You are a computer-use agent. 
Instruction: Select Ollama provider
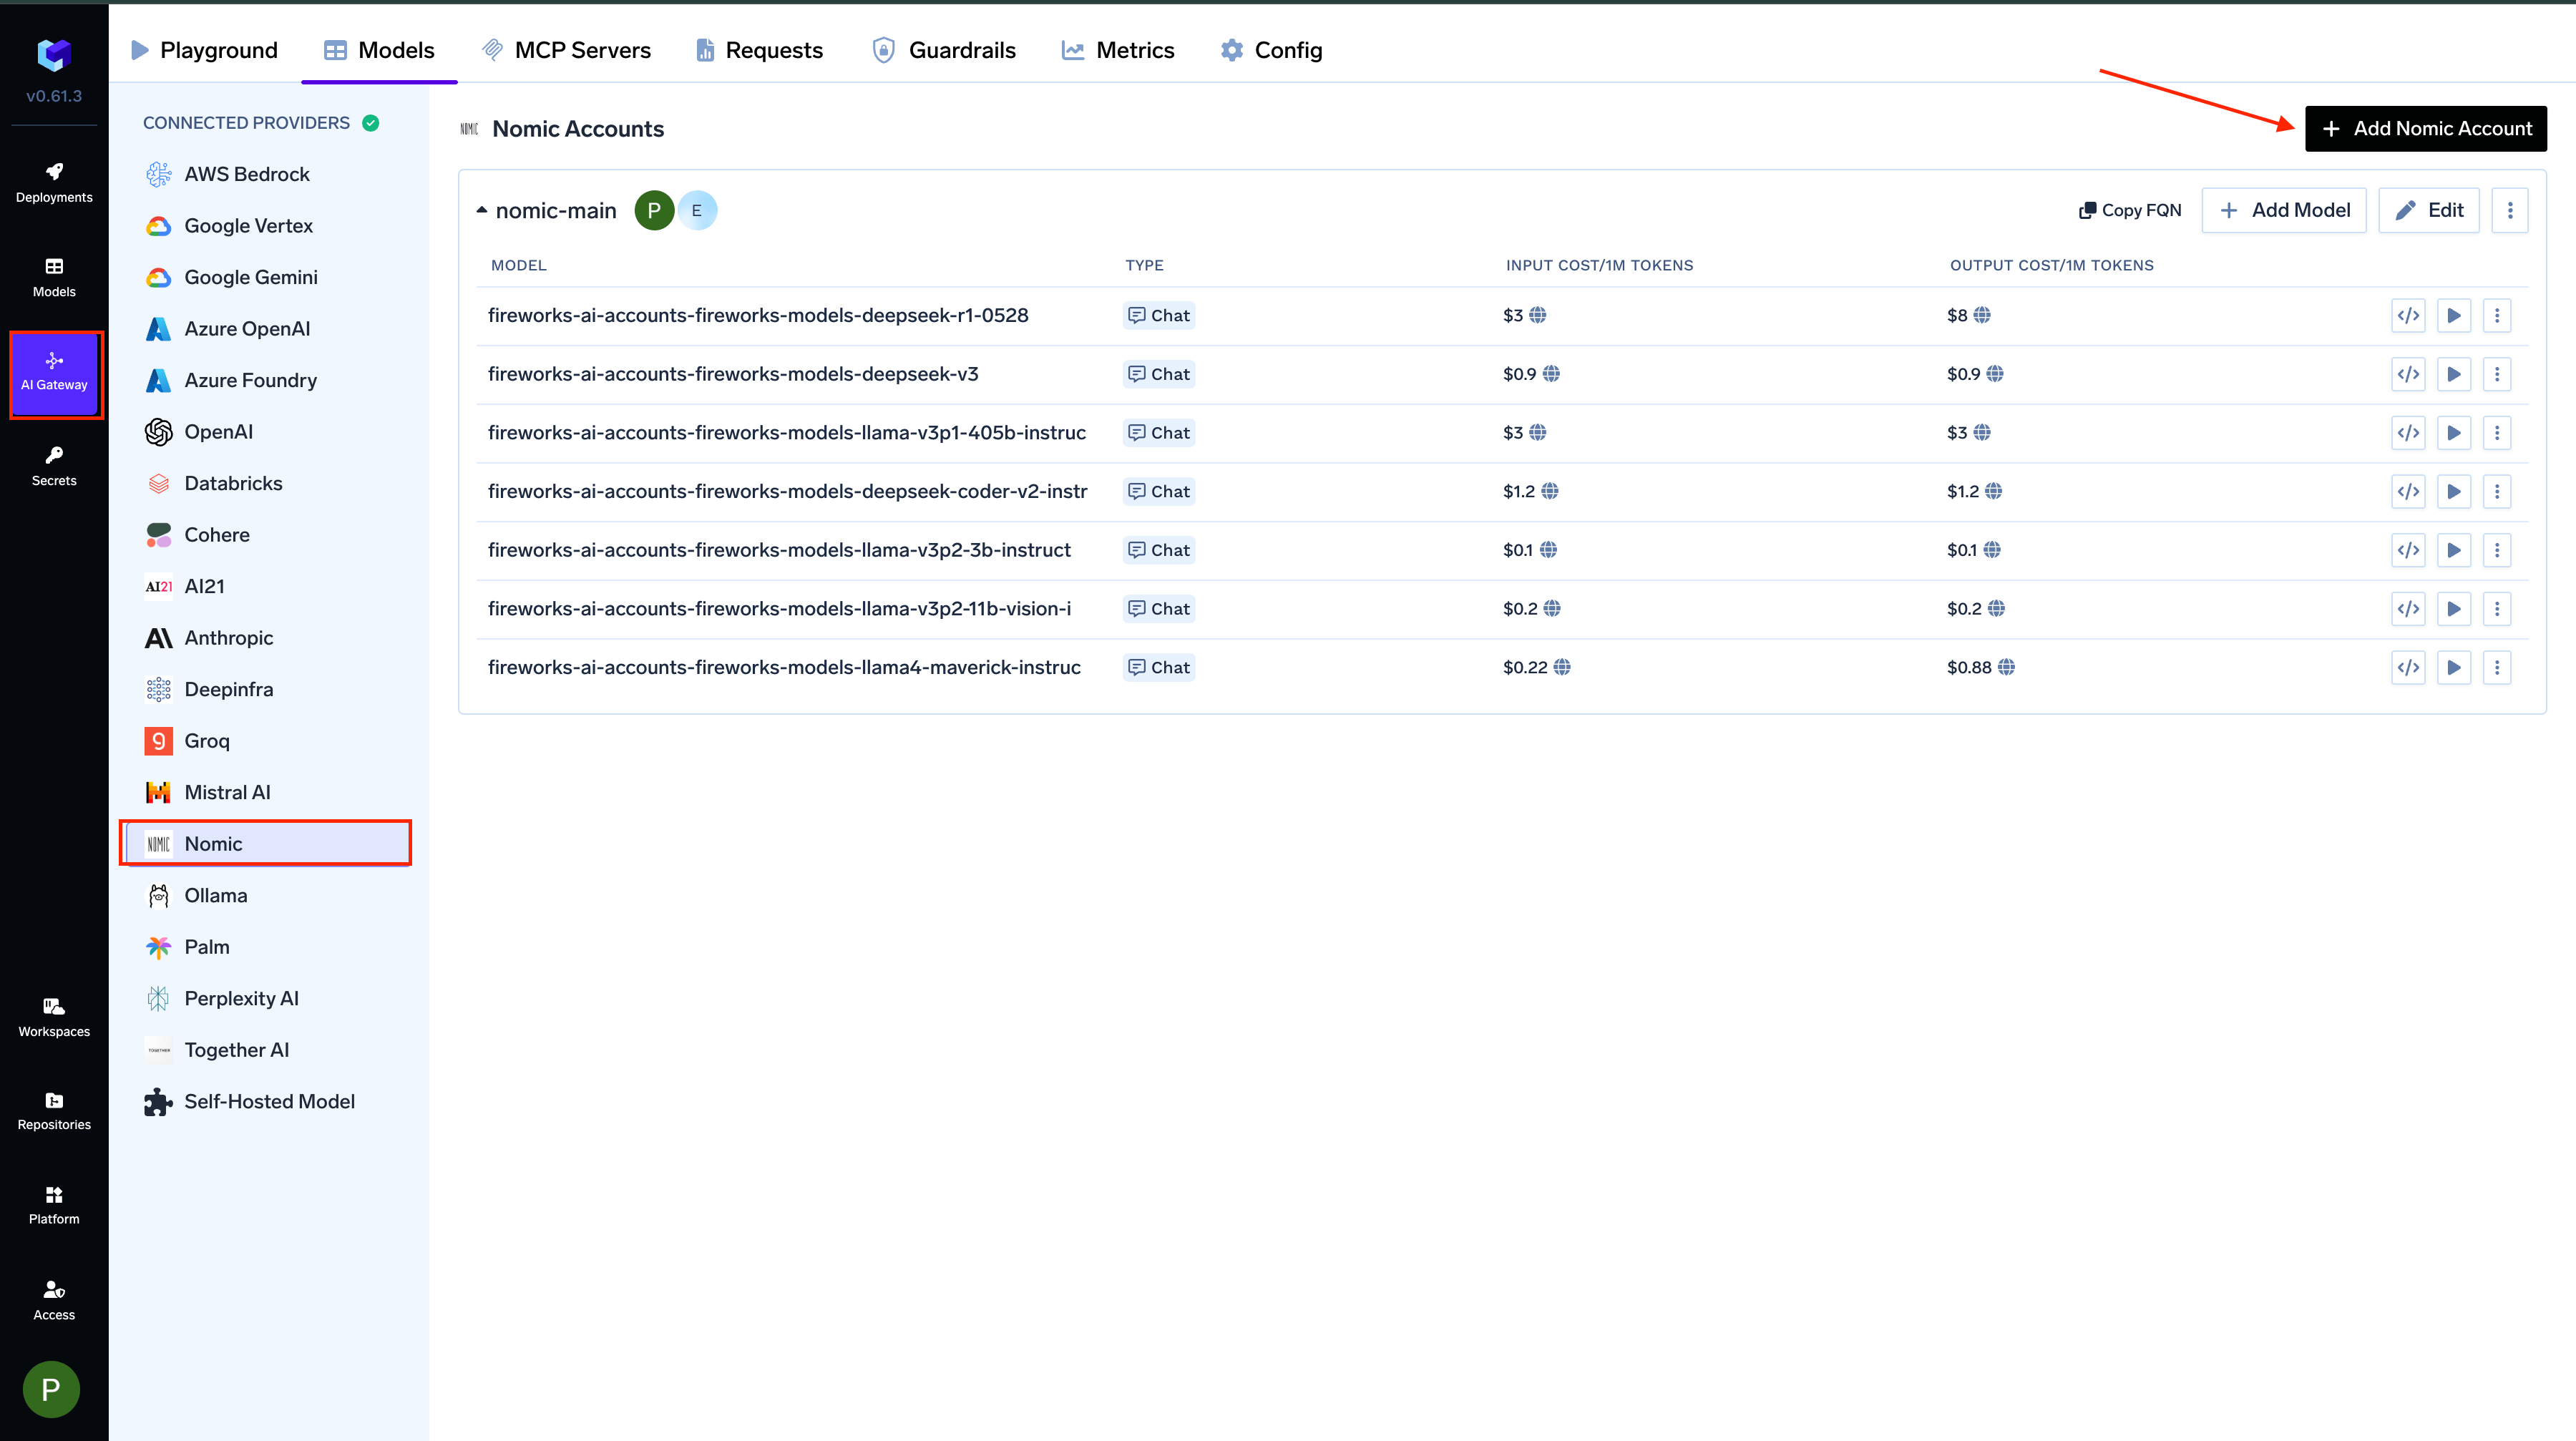pos(216,895)
